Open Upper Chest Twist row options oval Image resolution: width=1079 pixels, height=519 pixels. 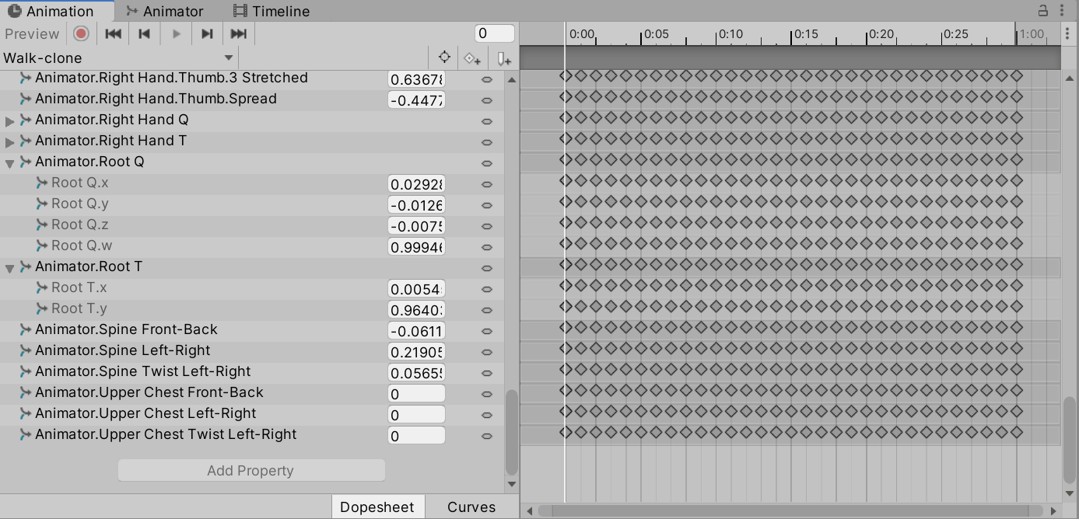click(487, 436)
